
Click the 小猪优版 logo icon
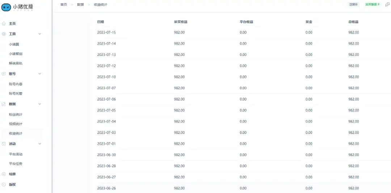tap(7, 8)
